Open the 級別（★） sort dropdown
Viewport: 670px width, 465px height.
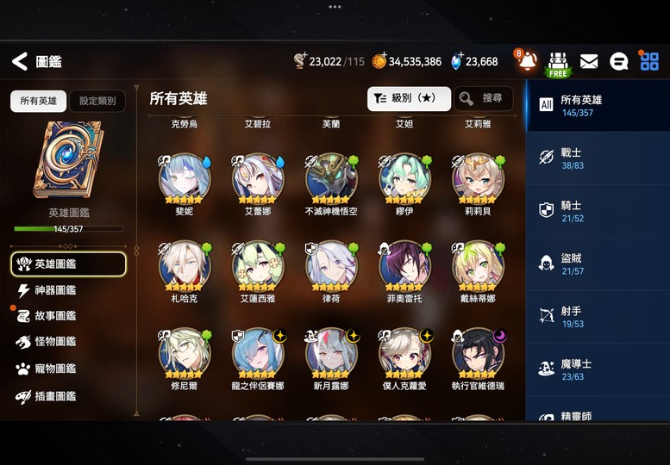click(x=409, y=98)
